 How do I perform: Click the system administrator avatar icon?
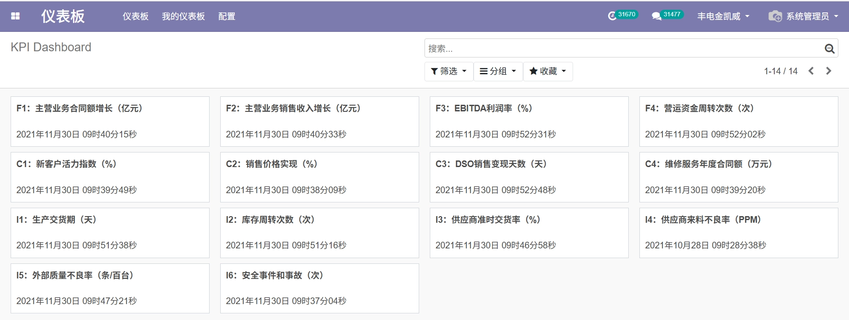775,16
